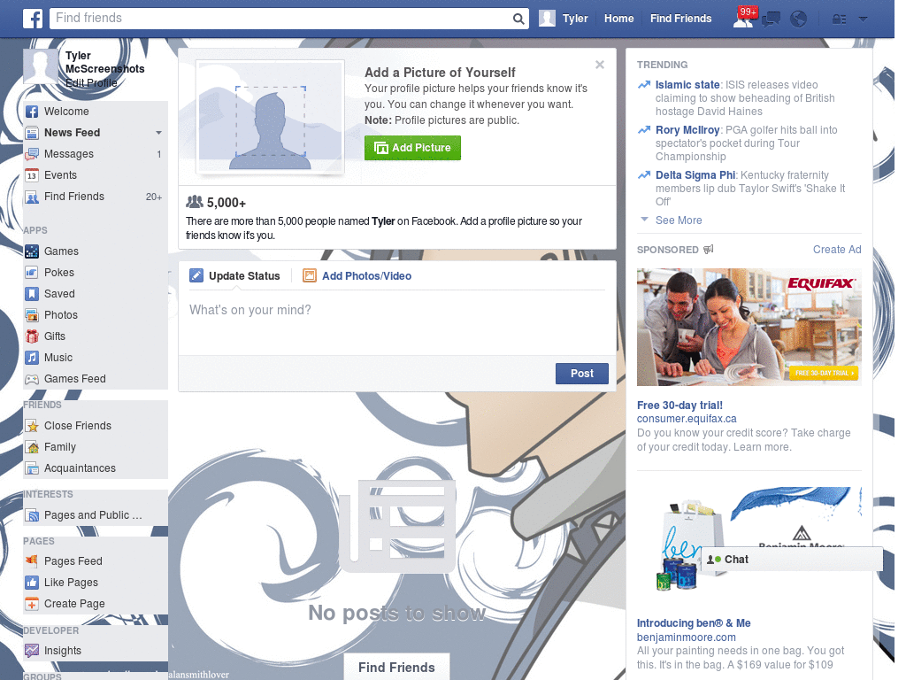
Task: Open the Chat bar
Action: point(792,560)
